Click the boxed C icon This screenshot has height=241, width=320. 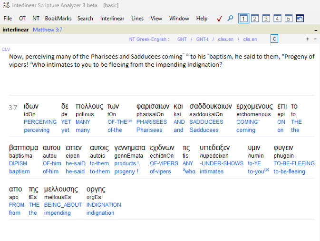pyautogui.click(x=274, y=39)
